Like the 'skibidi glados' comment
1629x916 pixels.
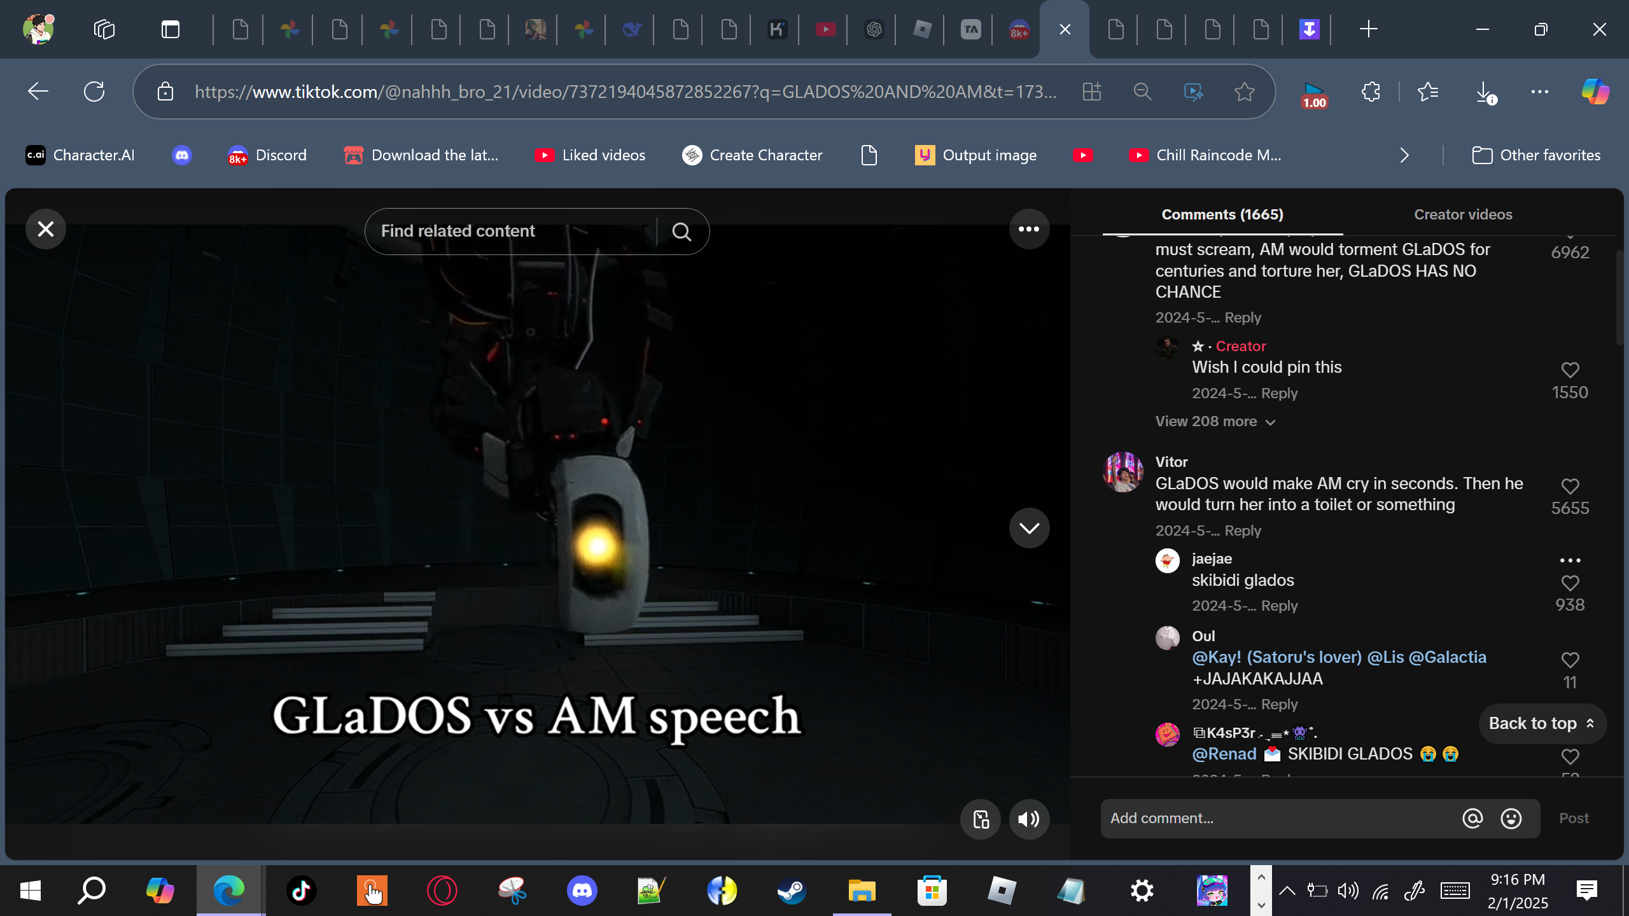(x=1570, y=583)
